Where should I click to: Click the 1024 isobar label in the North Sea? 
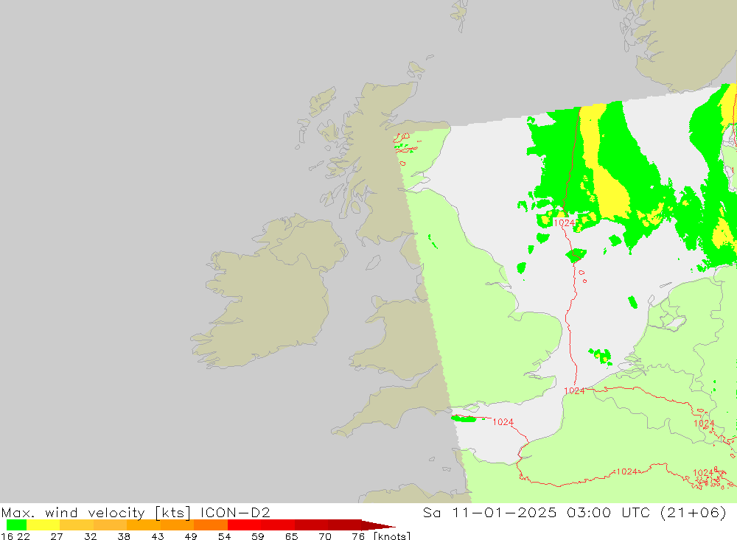pos(564,222)
